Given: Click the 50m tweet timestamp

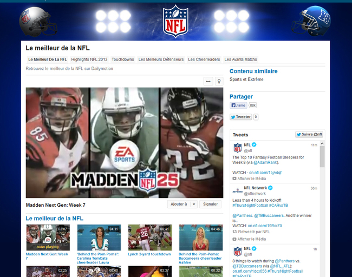Looking at the screenshot, I should tap(314, 188).
